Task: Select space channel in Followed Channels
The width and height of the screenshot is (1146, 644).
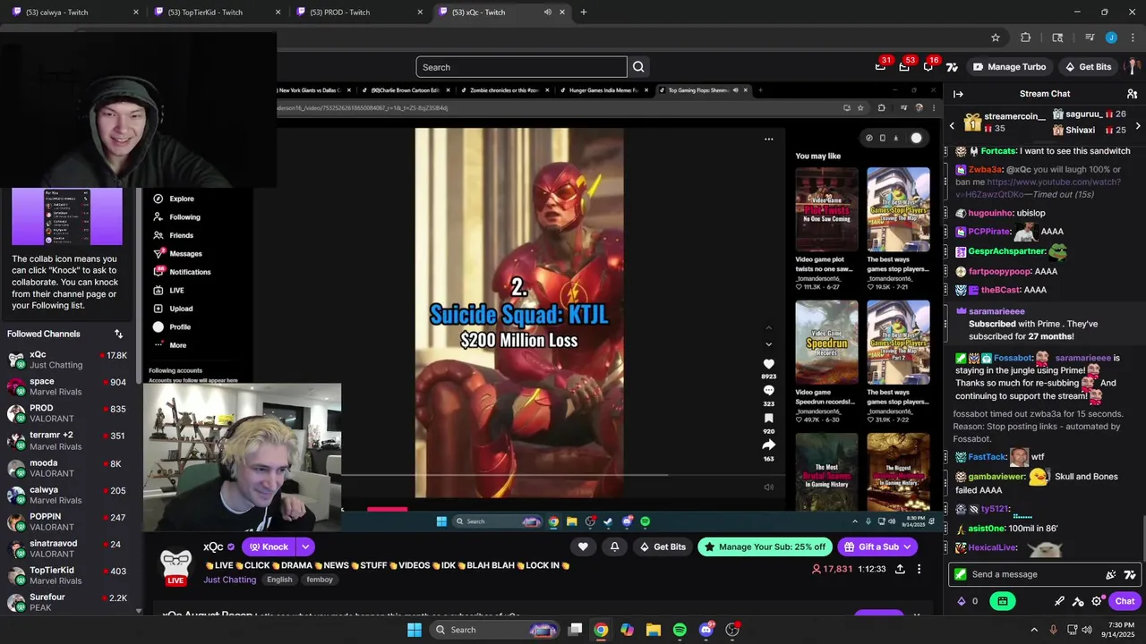Action: (x=68, y=386)
